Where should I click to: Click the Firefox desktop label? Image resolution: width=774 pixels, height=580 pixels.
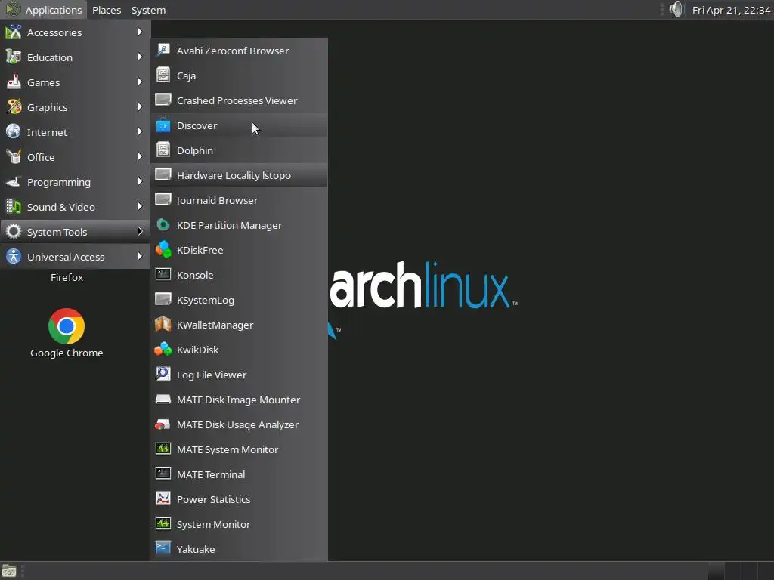click(67, 277)
